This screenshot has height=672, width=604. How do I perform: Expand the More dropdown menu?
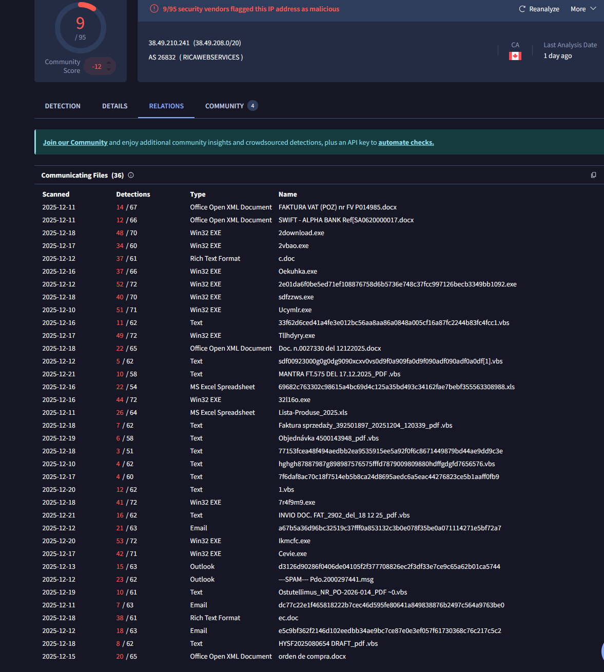[583, 9]
